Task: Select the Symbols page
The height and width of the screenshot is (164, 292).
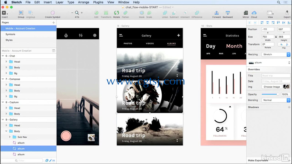Action: click(x=11, y=34)
